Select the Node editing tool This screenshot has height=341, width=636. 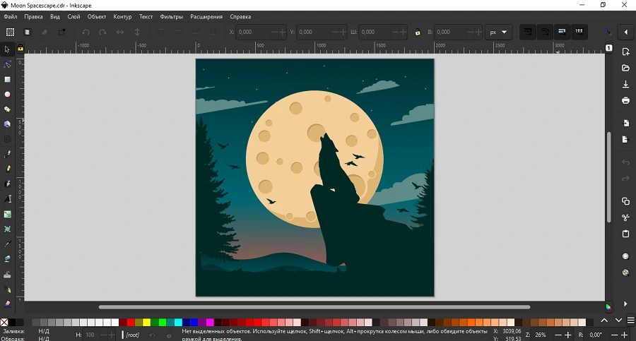pos(7,64)
